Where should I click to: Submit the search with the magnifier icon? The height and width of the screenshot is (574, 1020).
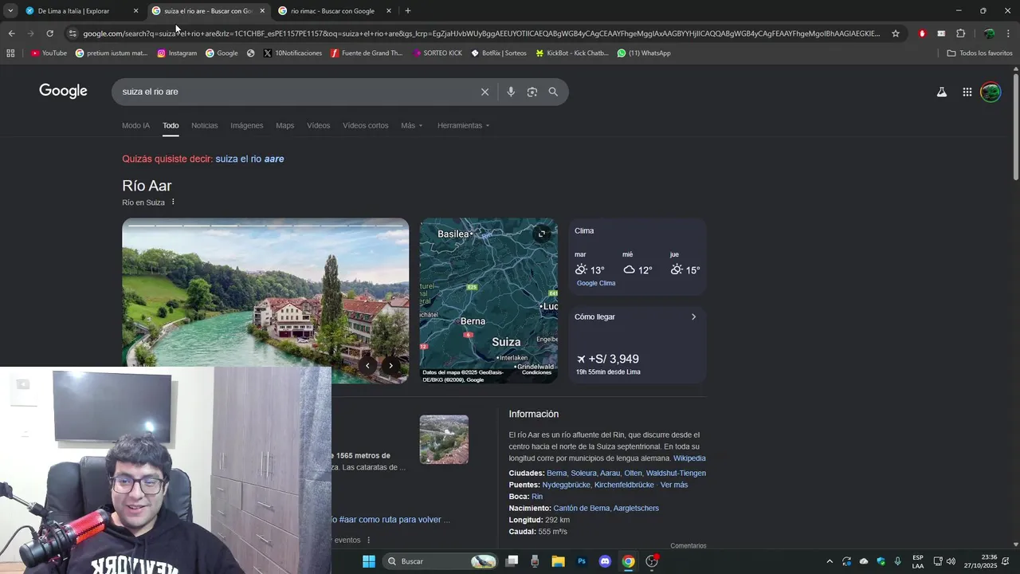tap(553, 92)
